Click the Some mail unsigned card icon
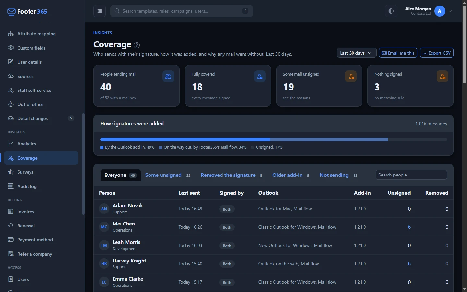This screenshot has height=292, width=467. [351, 77]
